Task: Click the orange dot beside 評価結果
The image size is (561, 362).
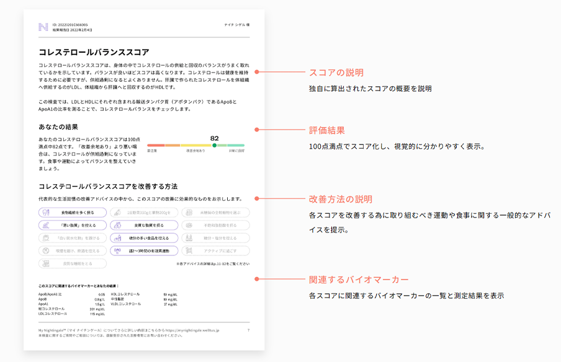Action: (x=257, y=130)
